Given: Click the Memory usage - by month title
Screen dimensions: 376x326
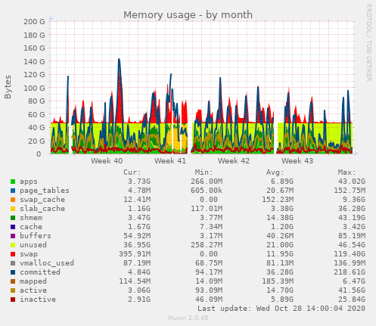Looking at the screenshot, I should pyautogui.click(x=188, y=15).
